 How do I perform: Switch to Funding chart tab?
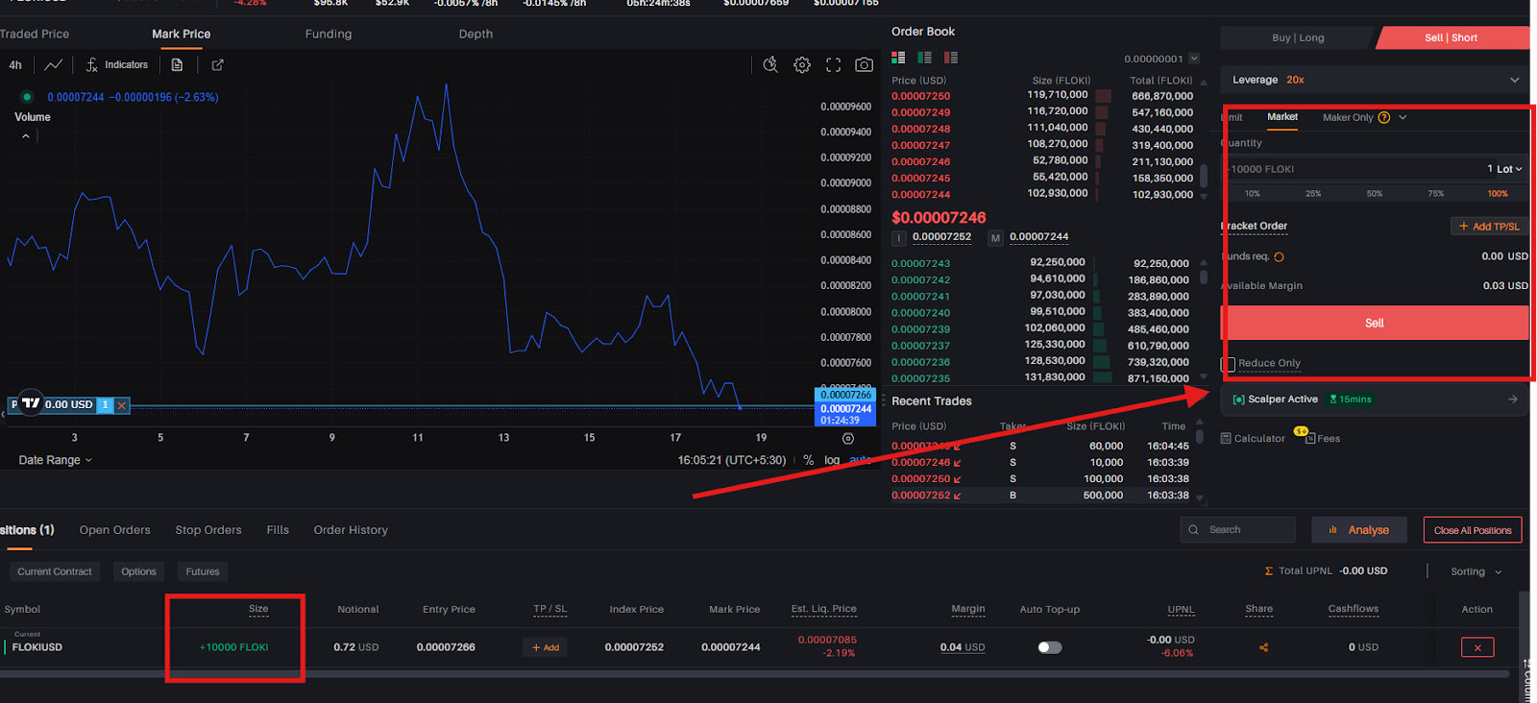[x=329, y=34]
